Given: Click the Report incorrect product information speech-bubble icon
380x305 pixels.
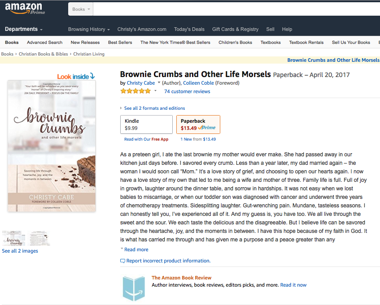Looking at the screenshot, I should [123, 261].
